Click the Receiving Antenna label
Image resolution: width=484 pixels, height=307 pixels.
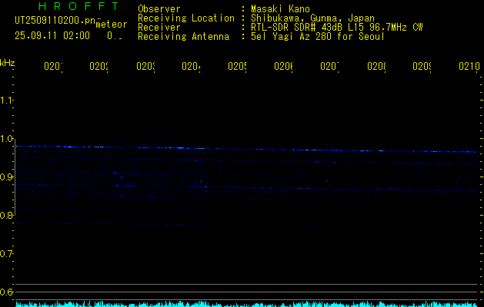coord(183,37)
